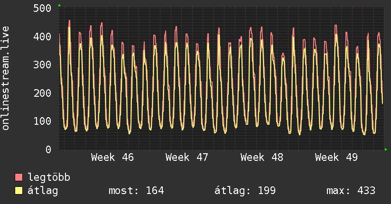Click the 0 value on y-axis

coord(48,149)
